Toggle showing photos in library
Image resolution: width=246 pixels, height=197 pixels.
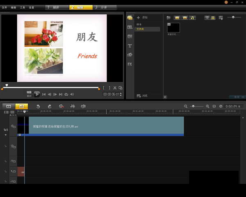click(185, 18)
